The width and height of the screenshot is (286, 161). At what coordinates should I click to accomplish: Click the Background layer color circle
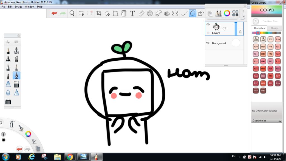(236, 43)
